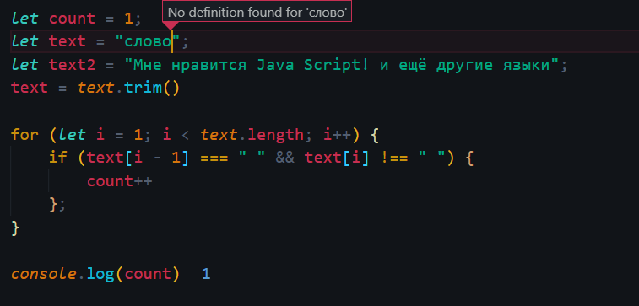Click the && logical operator
The height and width of the screenshot is (306, 639).
click(284, 158)
